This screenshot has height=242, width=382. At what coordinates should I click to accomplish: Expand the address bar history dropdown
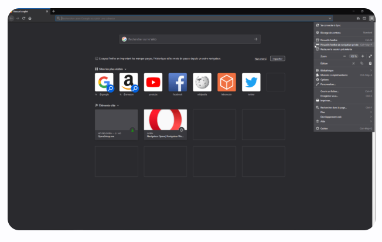[x=330, y=18]
